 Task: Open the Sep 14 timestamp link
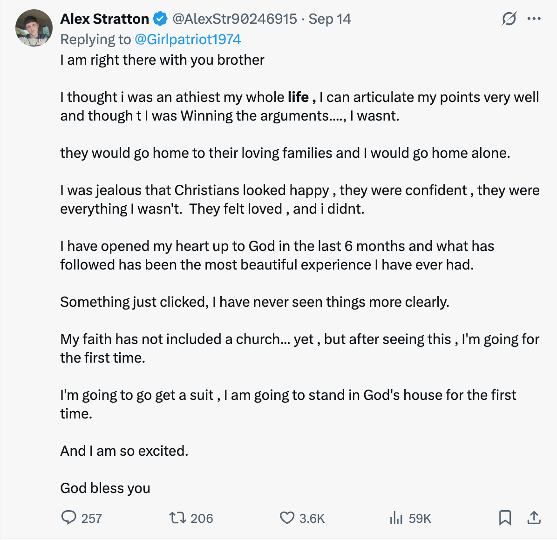coord(330,19)
